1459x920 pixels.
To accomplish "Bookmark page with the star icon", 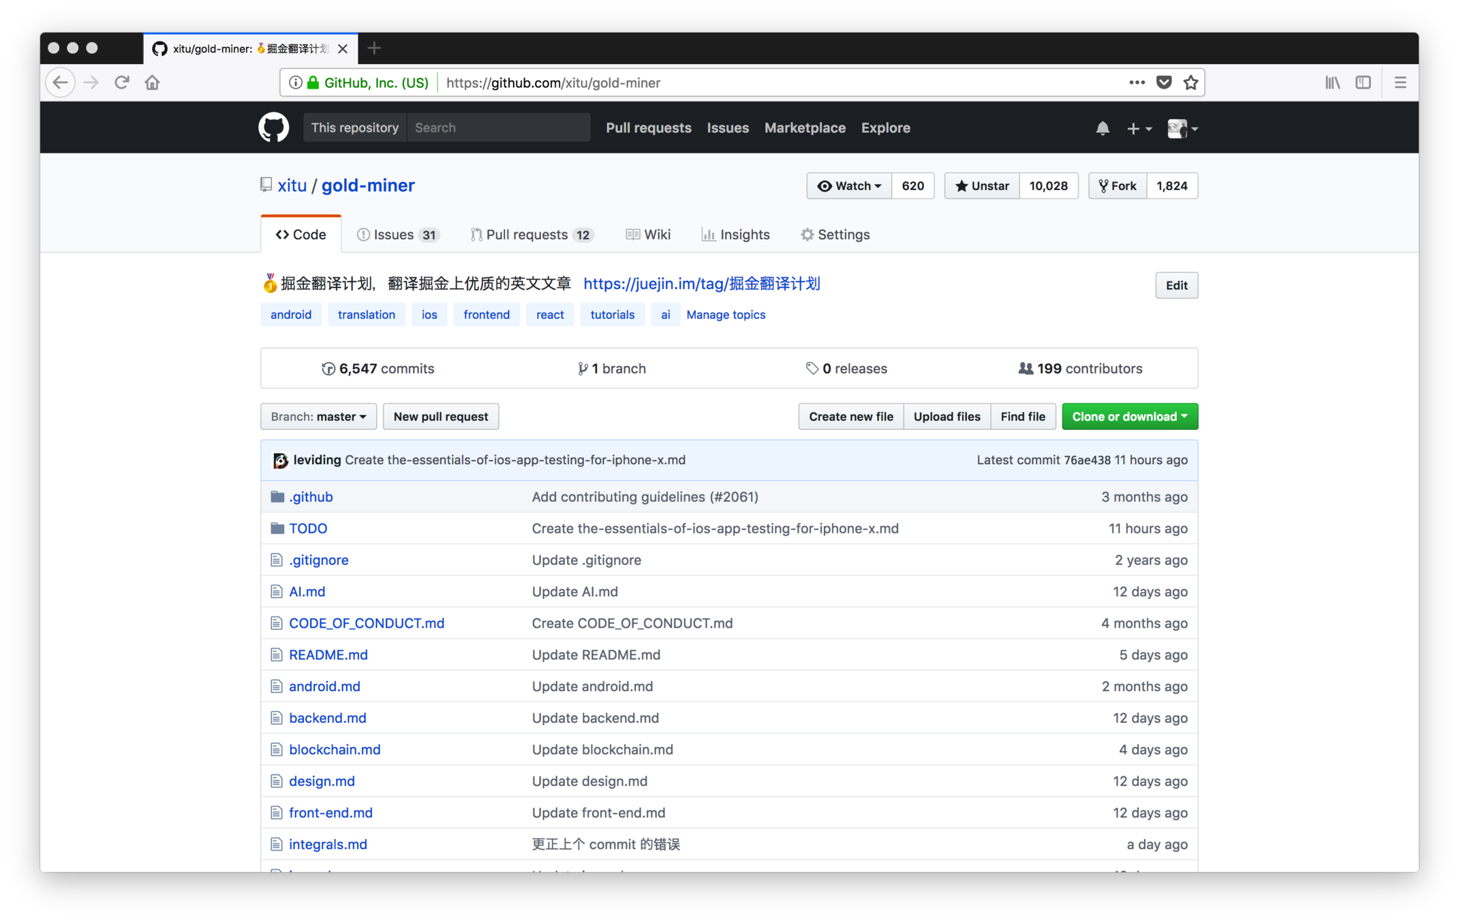I will pos(1191,82).
